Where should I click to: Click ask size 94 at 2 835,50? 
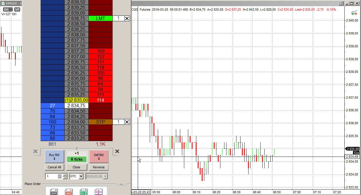tap(100, 89)
